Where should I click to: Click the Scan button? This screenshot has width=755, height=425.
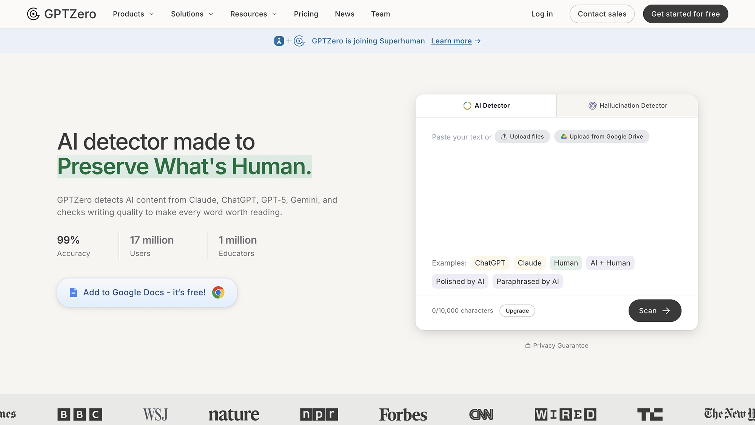[655, 311]
